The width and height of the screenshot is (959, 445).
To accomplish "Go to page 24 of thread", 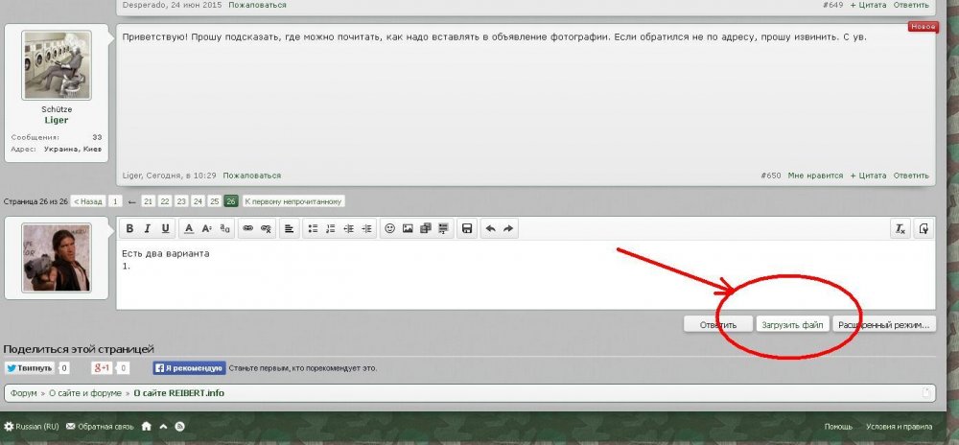I will tap(198, 201).
